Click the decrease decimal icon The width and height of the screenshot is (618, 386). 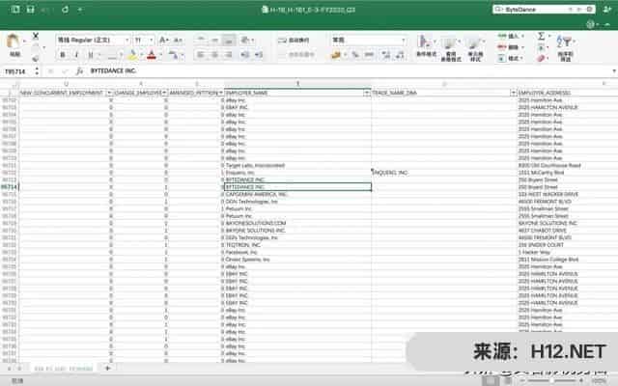point(400,55)
